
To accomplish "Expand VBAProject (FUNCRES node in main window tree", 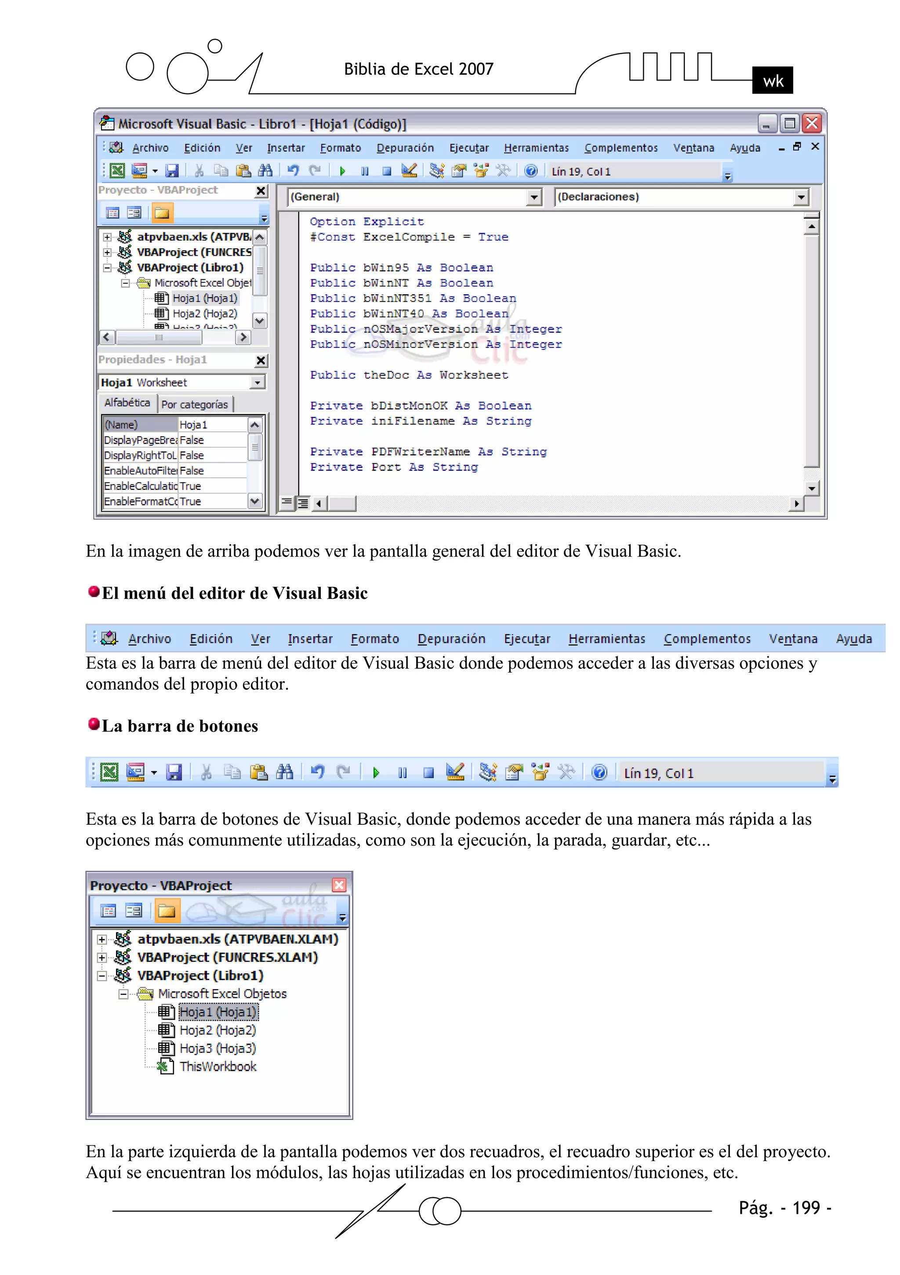I will [x=107, y=252].
